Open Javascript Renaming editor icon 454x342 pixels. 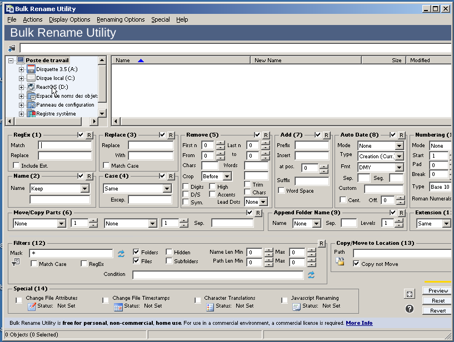click(x=297, y=307)
